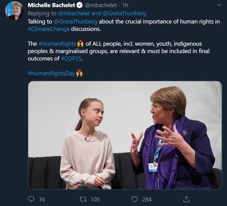
Task: Open the Michelle Bachelet display name link
Action: tap(52, 6)
